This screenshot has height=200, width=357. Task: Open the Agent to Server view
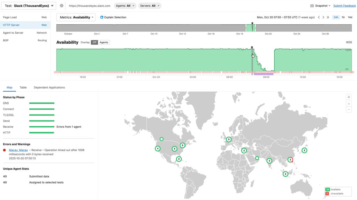[x=13, y=33]
